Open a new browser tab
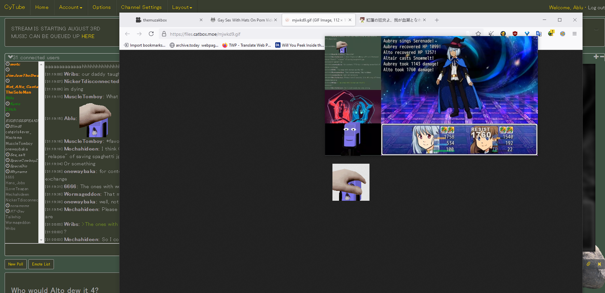 pyautogui.click(x=437, y=20)
